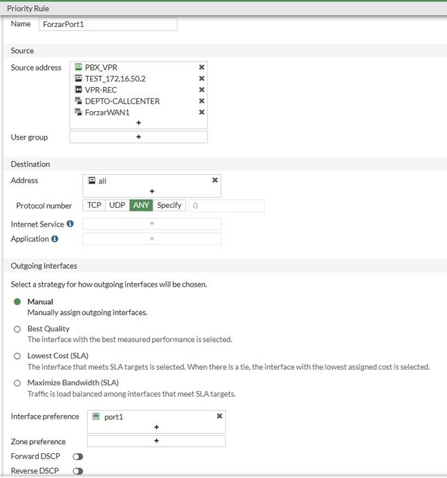Add a new source address entry
Image resolution: width=447 pixels, height=478 pixels.
[x=138, y=123]
